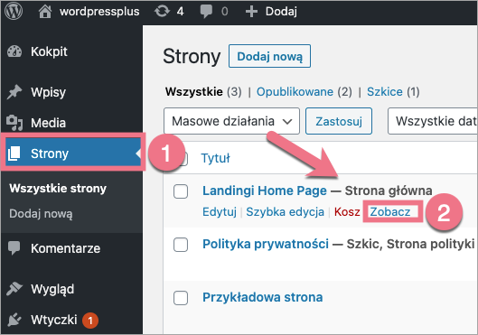
Task: Expand the Masowe działania dropdown
Action: [231, 121]
